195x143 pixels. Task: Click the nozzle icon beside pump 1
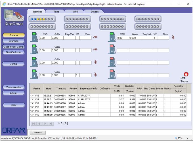(95, 38)
